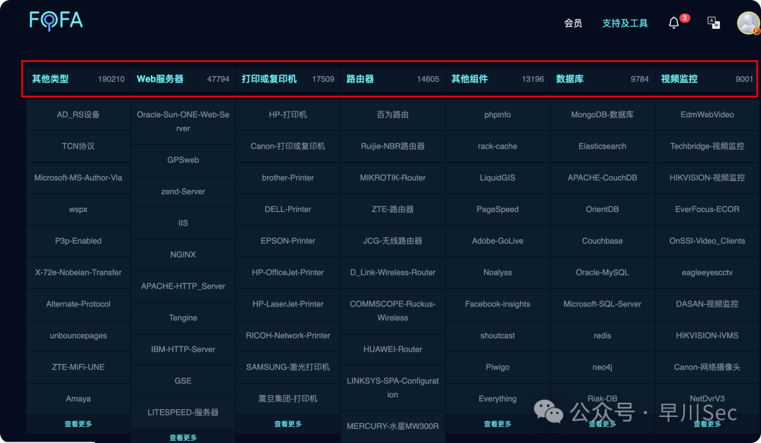Open the user avatar menu

[x=748, y=23]
